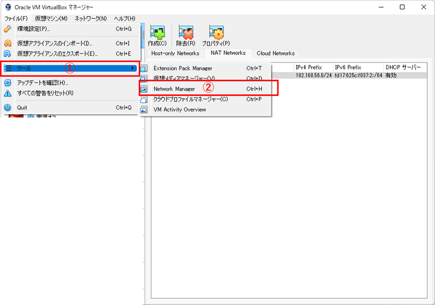Click the Extension Pack Manager icon
435x305 pixels.
click(144, 68)
